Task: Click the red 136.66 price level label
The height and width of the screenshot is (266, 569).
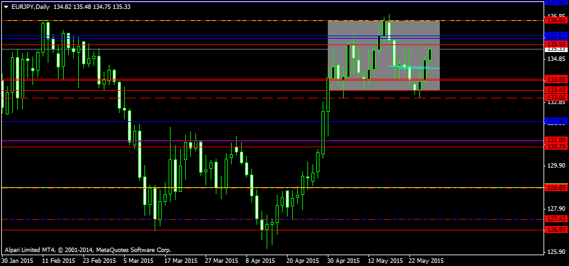Action: point(556,21)
